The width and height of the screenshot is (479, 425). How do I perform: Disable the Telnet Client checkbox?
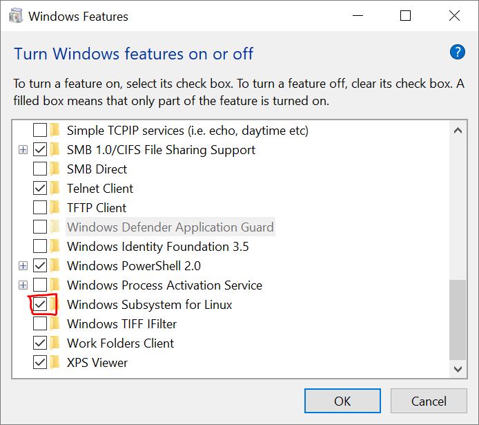40,189
